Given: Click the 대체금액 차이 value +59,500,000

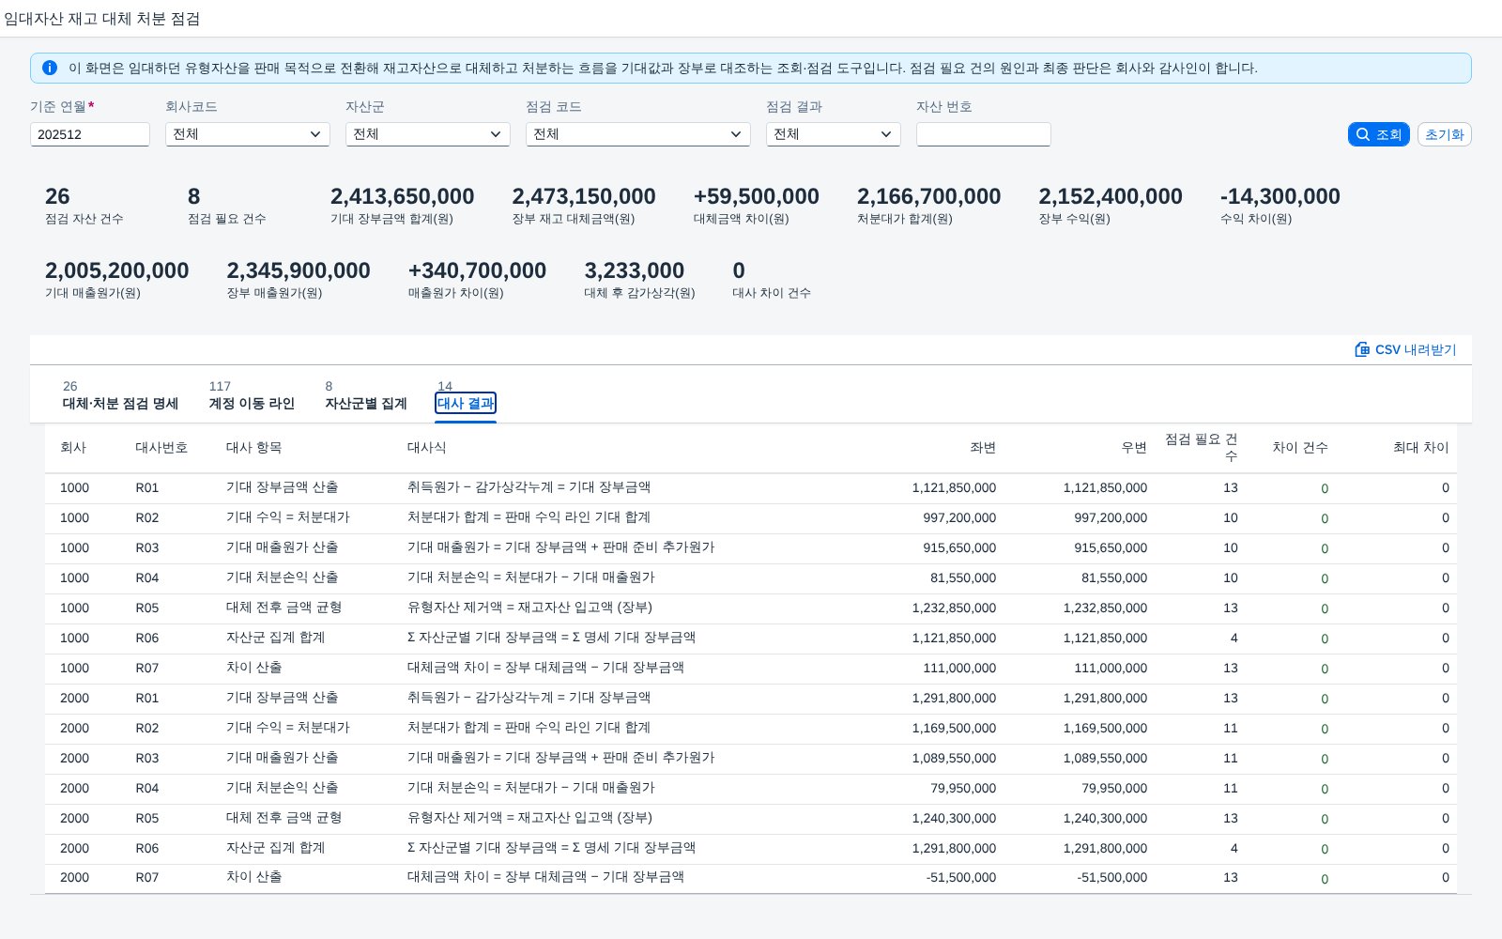Looking at the screenshot, I should (757, 196).
